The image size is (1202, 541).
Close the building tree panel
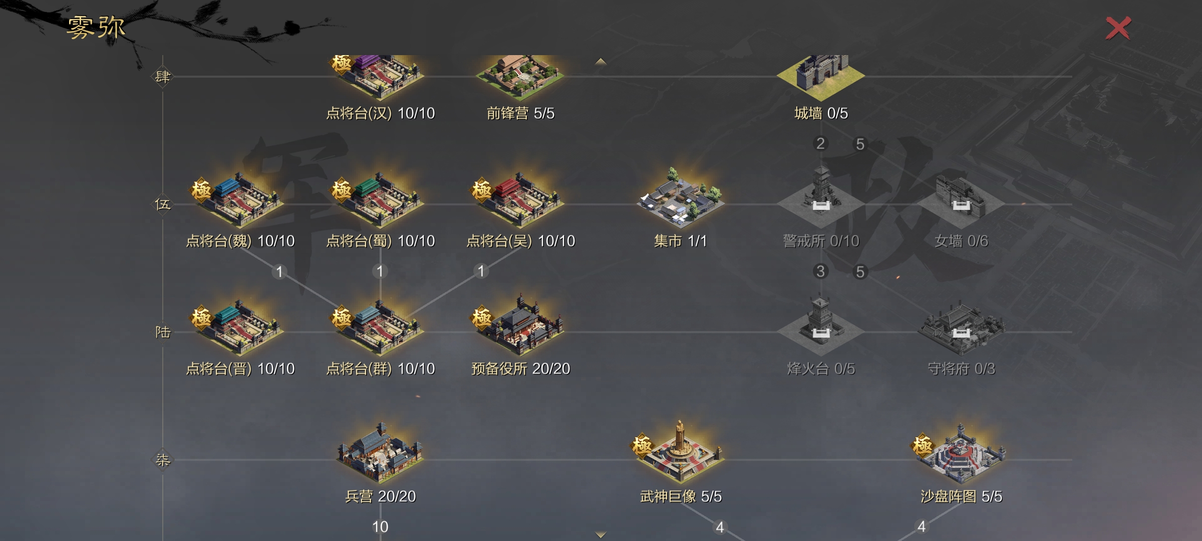1118,28
